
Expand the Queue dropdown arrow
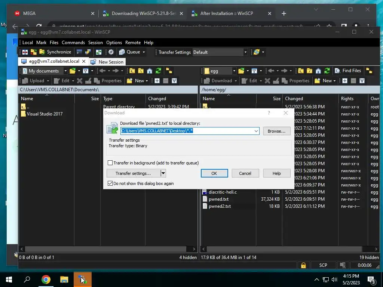pos(144,52)
